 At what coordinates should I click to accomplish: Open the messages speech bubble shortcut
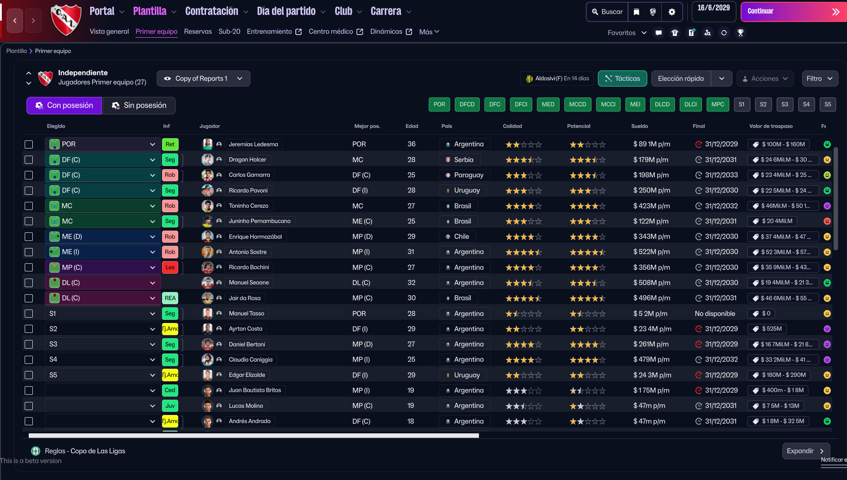[658, 33]
